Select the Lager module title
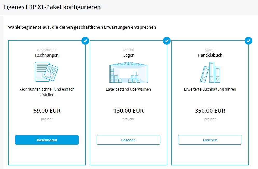 point(128,55)
